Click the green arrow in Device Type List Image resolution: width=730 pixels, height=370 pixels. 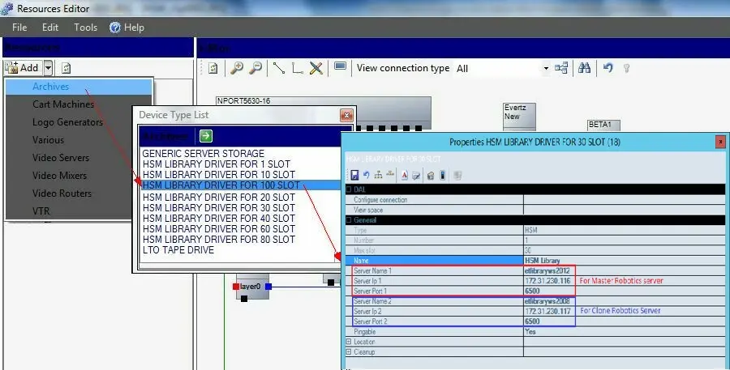point(206,136)
